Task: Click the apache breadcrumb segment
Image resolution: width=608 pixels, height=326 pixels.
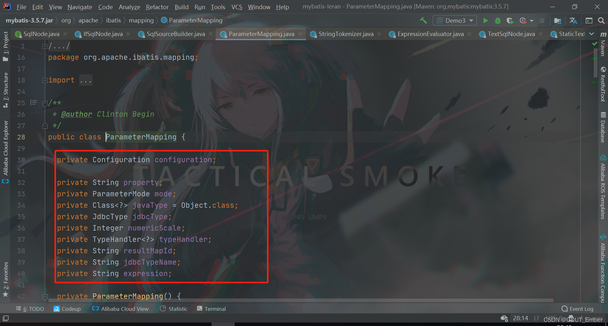Action: [x=88, y=21]
